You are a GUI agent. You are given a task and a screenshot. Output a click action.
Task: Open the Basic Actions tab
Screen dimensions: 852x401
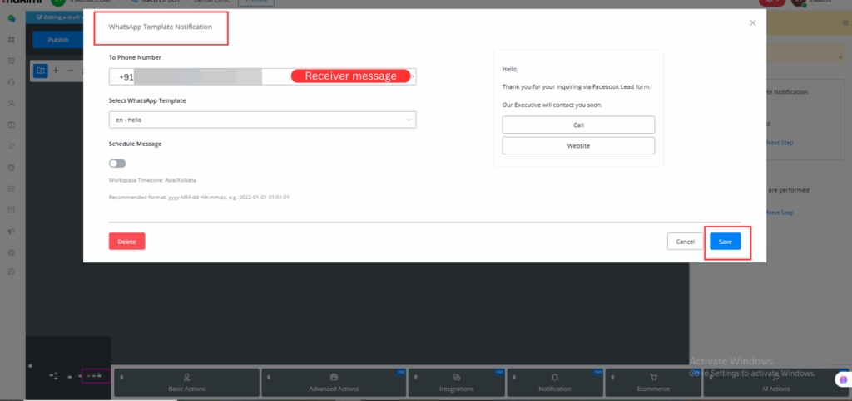[x=186, y=383]
